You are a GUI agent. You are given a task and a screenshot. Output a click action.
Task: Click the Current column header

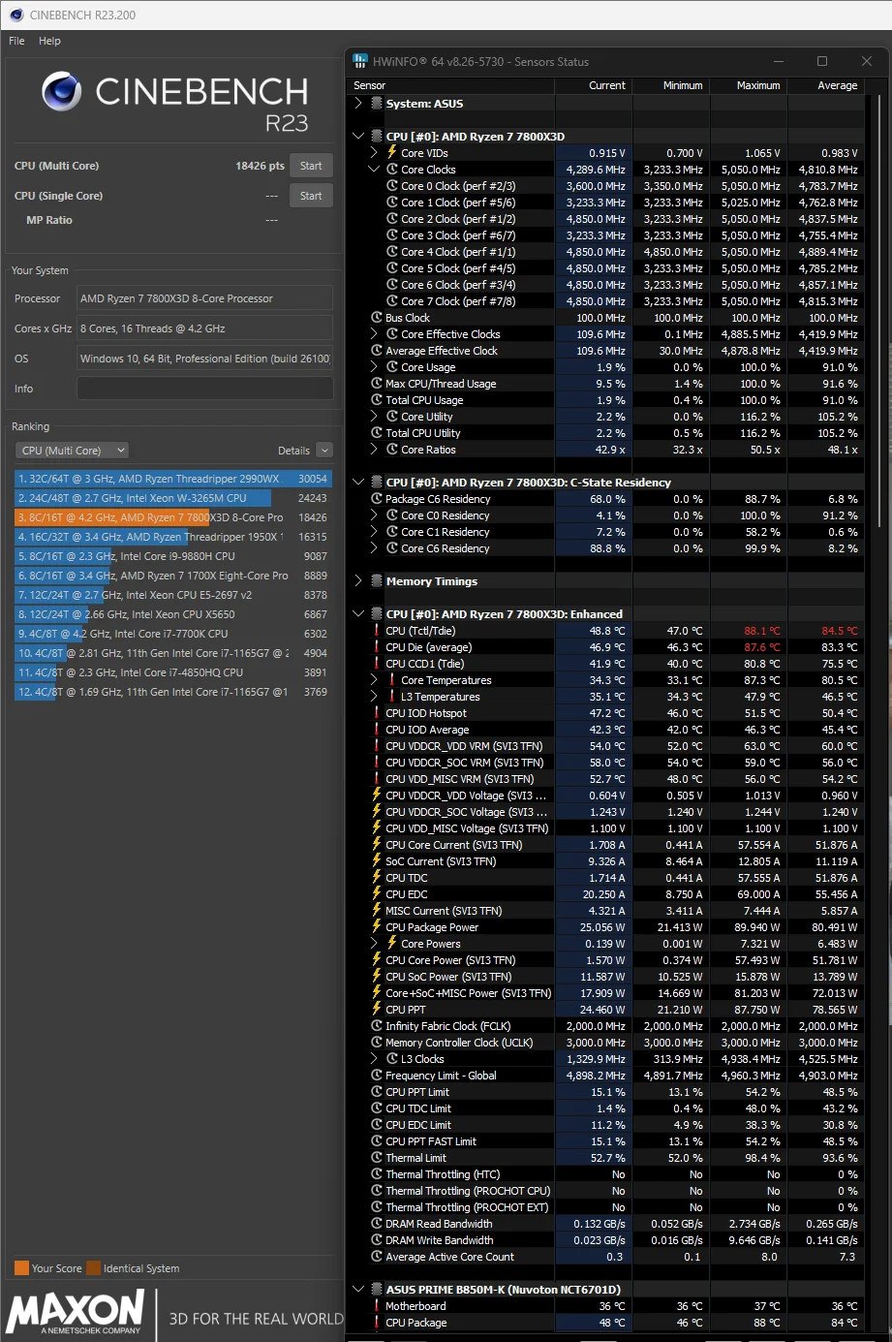[594, 85]
